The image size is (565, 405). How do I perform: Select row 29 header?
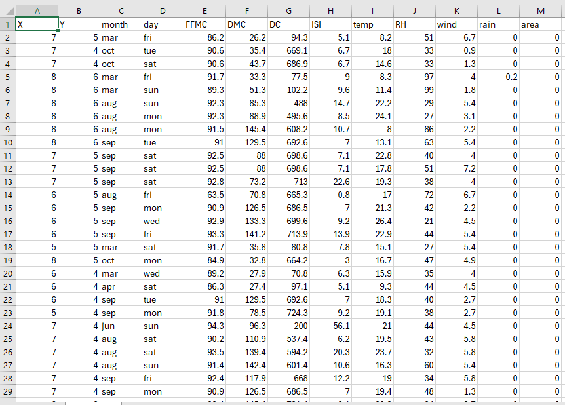[8, 392]
